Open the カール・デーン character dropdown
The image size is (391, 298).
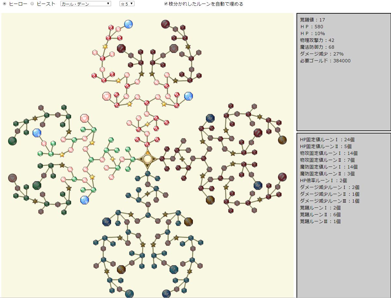coord(86,4)
